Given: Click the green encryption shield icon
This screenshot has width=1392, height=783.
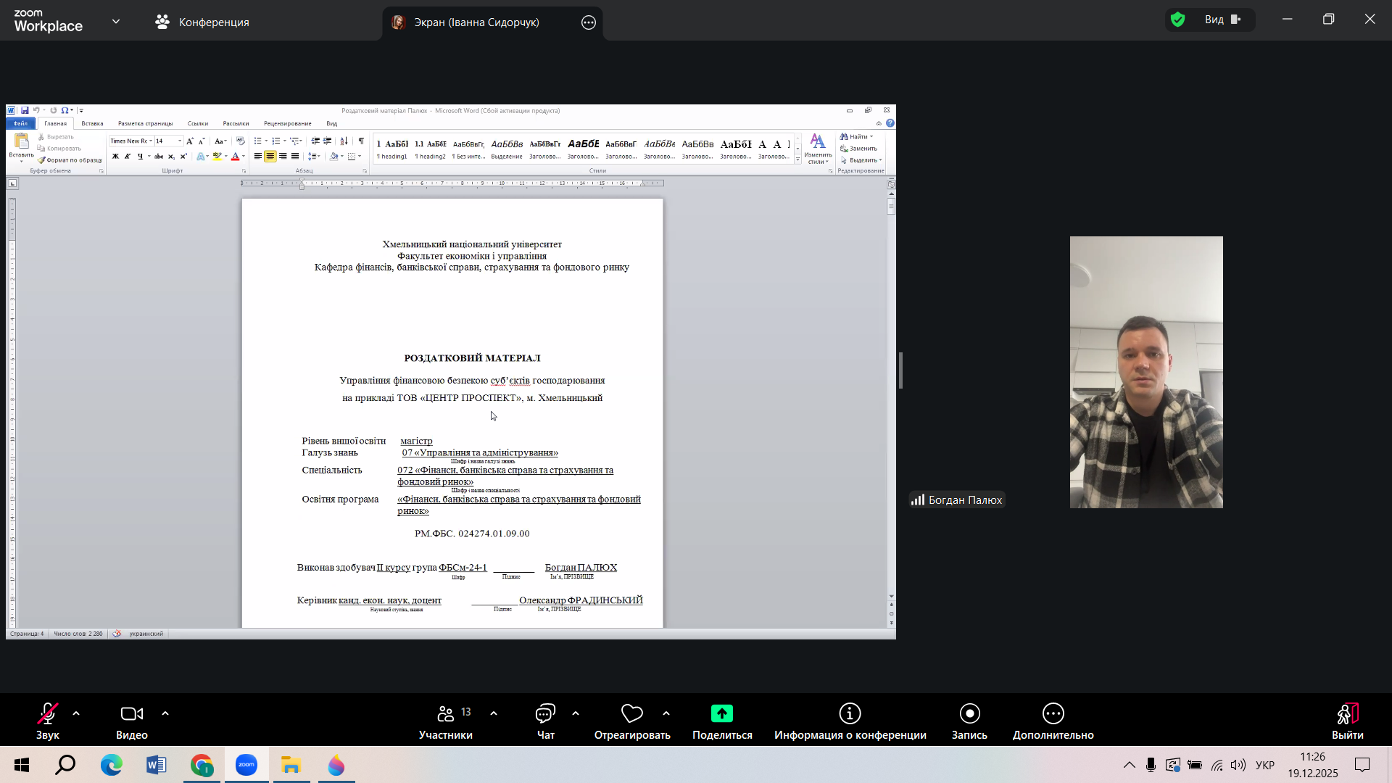Looking at the screenshot, I should 1178,20.
